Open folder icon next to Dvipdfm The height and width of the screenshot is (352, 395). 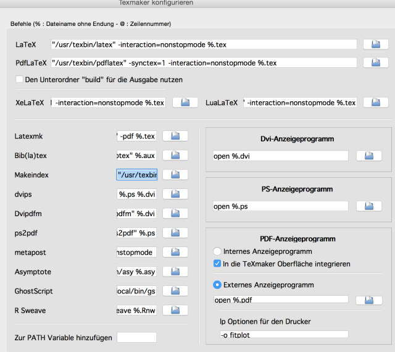(x=175, y=213)
